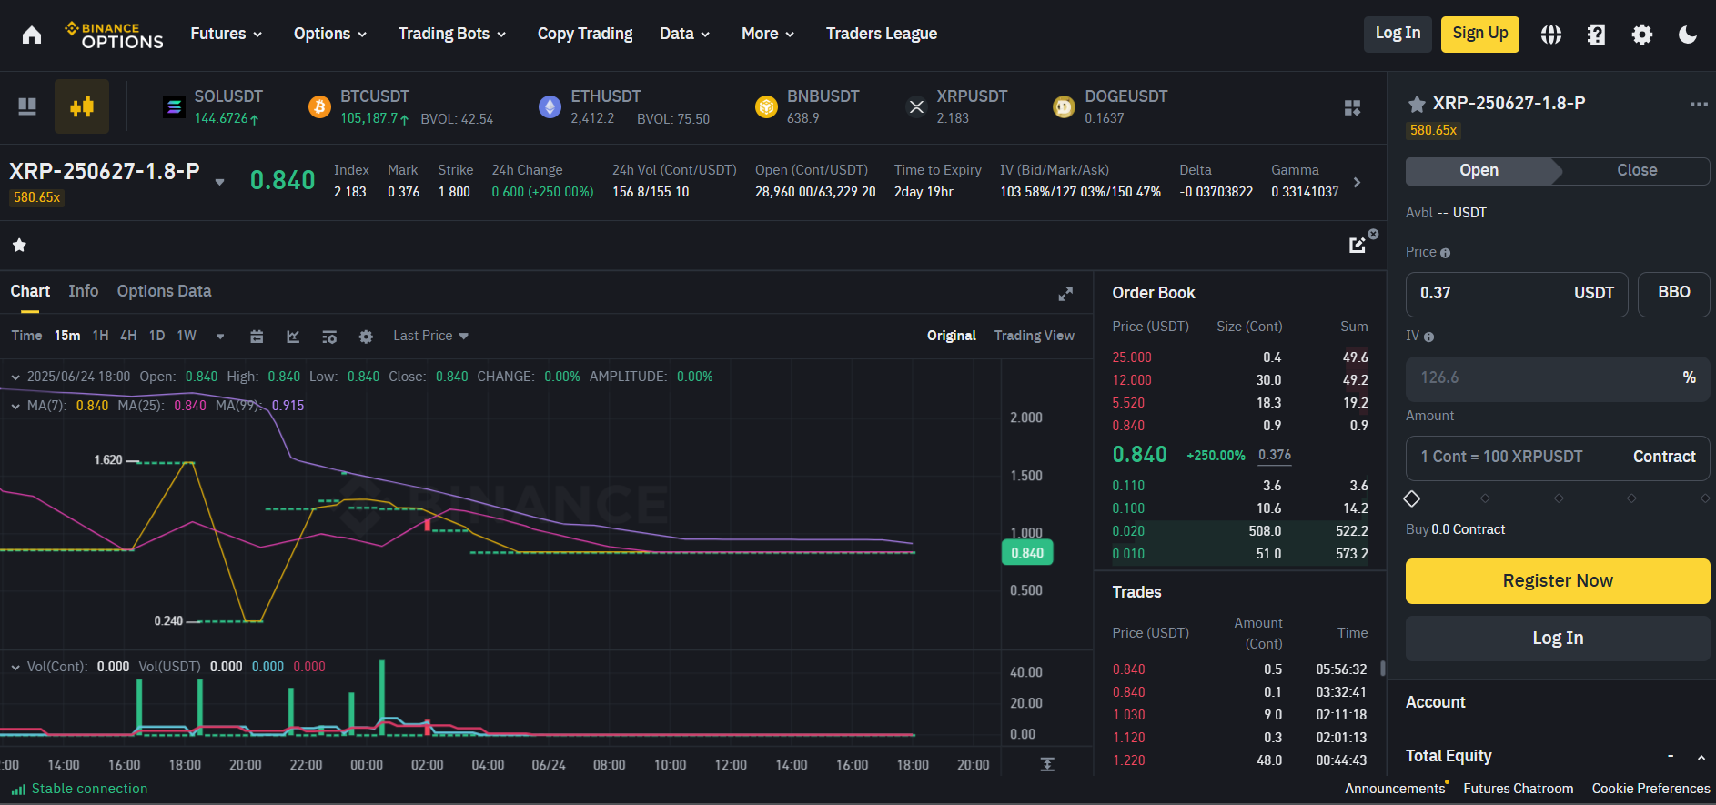This screenshot has width=1716, height=805.
Task: Open the Futures dropdown menu
Action: (x=227, y=34)
